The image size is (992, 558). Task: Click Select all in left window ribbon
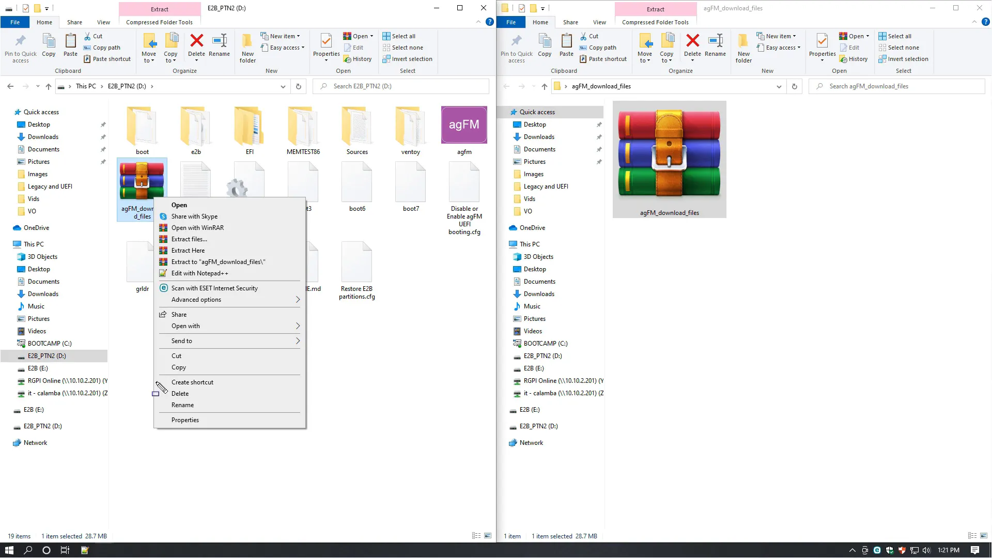[x=399, y=36]
